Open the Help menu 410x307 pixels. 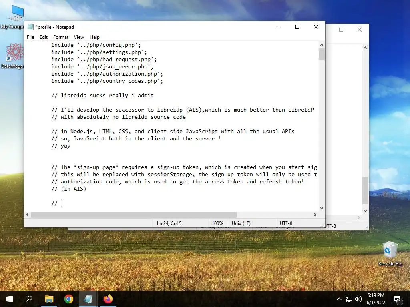pos(94,37)
